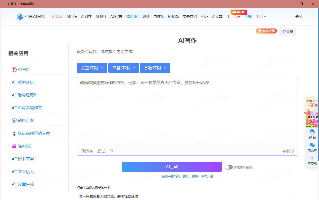Clear the text with 清空
This screenshot has height=200, width=319.
(87, 151)
